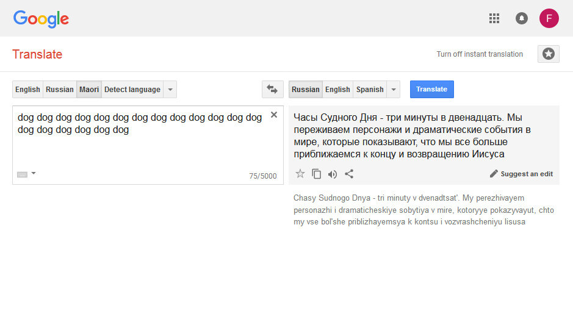This screenshot has width=573, height=322.
Task: Click Suggest an edit
Action: 522,174
